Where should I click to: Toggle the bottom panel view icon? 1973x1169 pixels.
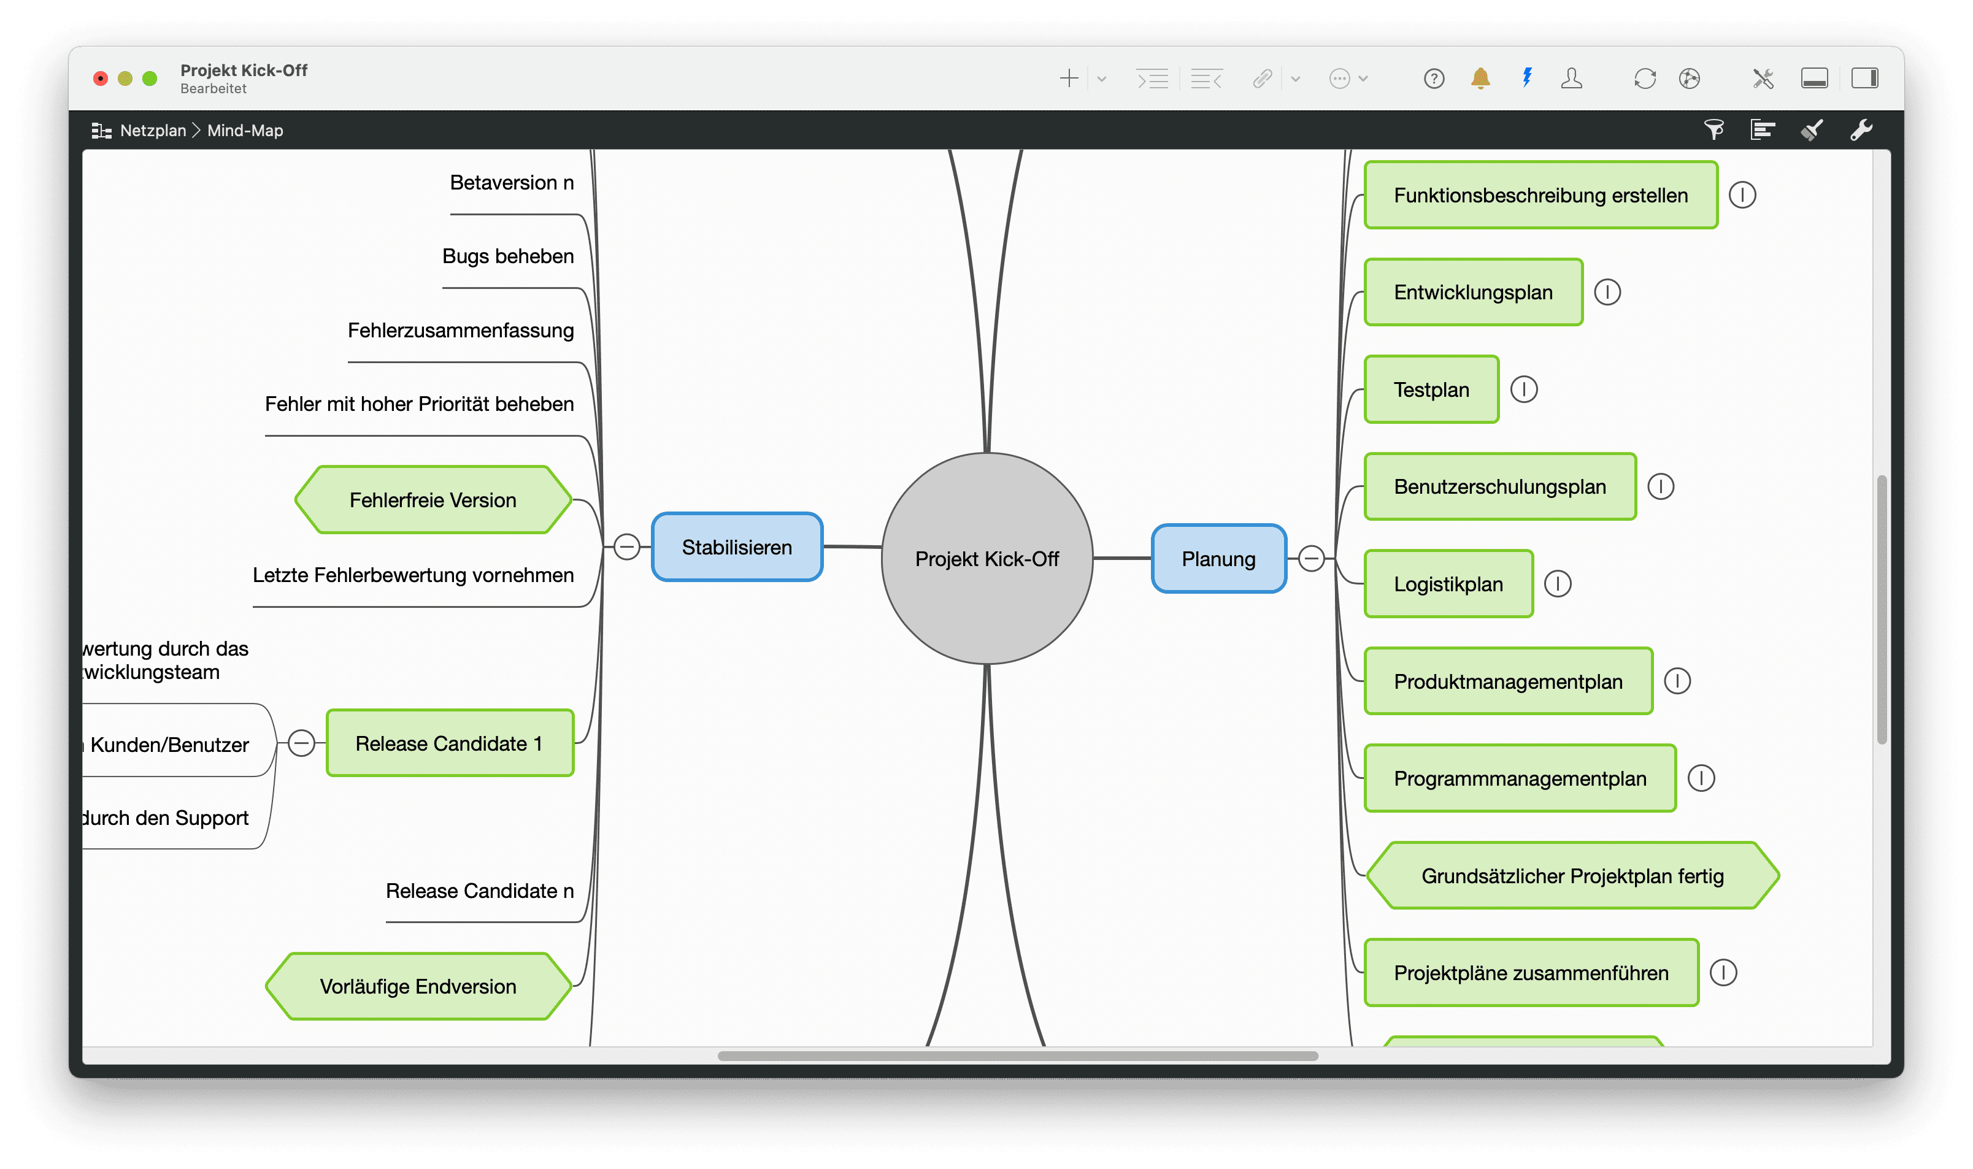[1815, 78]
